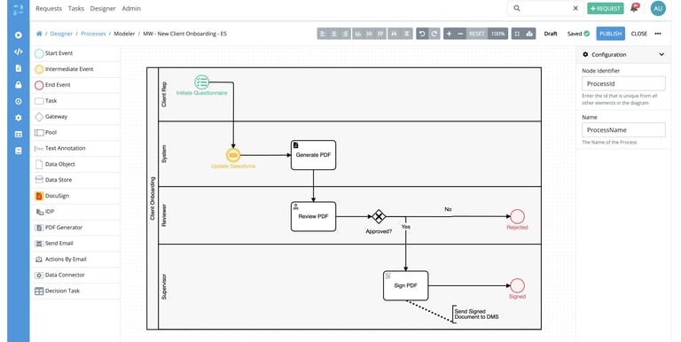
Task: Select the Data Object palette item
Action: (x=75, y=164)
